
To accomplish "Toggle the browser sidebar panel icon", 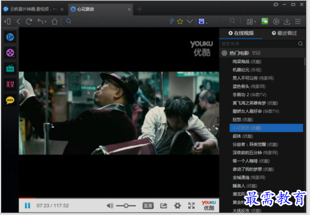I will [x=7, y=21].
